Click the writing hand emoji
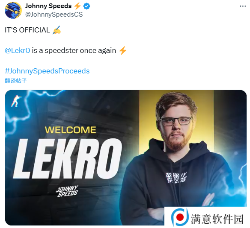 [x=57, y=30]
